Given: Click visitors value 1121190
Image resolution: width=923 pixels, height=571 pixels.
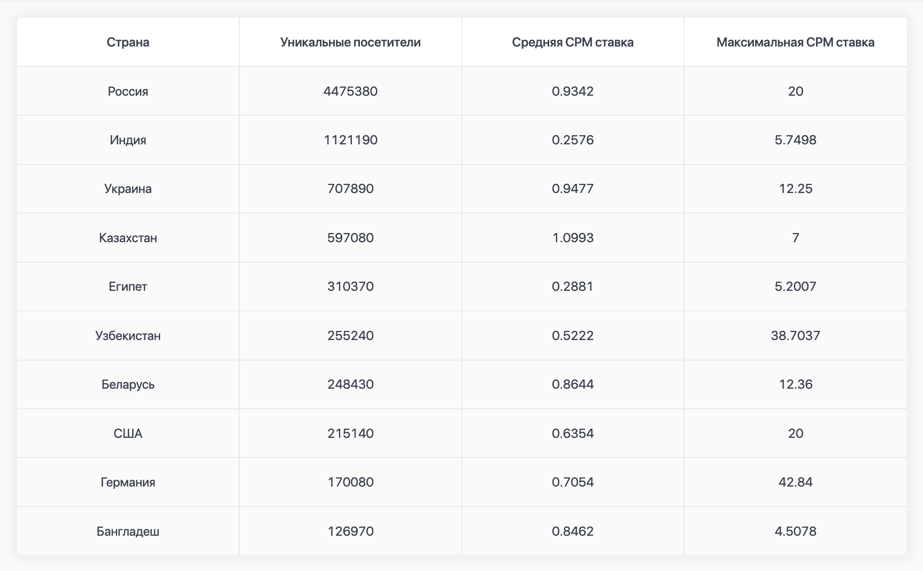Looking at the screenshot, I should click(x=350, y=140).
